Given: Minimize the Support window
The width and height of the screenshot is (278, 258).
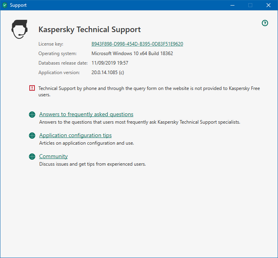Looking at the screenshot, I should pos(232,5).
